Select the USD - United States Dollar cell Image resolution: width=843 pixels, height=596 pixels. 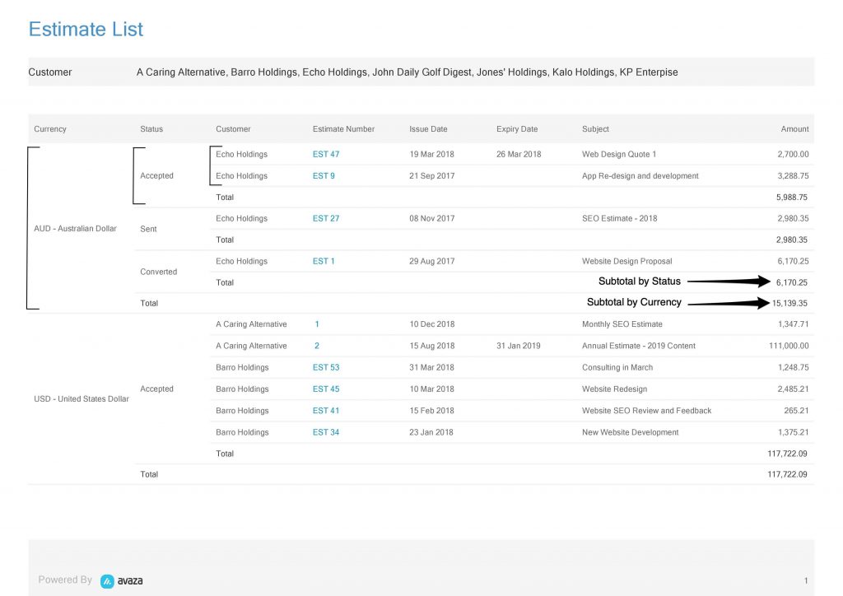82,398
